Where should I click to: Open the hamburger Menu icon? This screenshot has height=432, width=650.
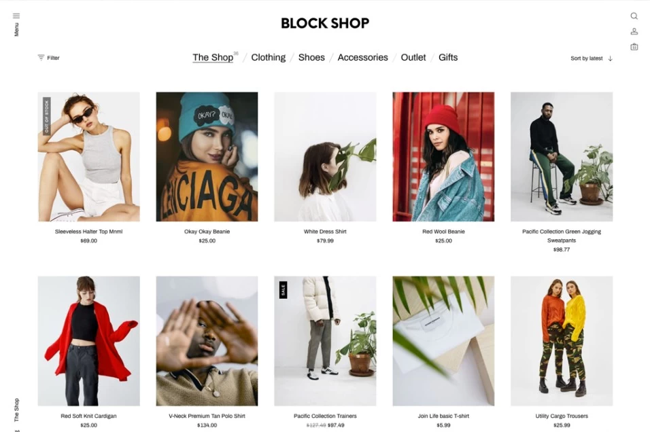click(16, 16)
